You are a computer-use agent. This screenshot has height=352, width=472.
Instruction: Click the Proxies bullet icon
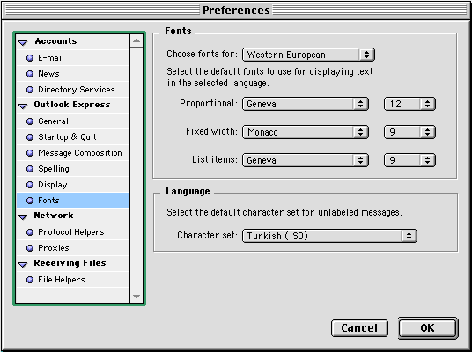[30, 248]
